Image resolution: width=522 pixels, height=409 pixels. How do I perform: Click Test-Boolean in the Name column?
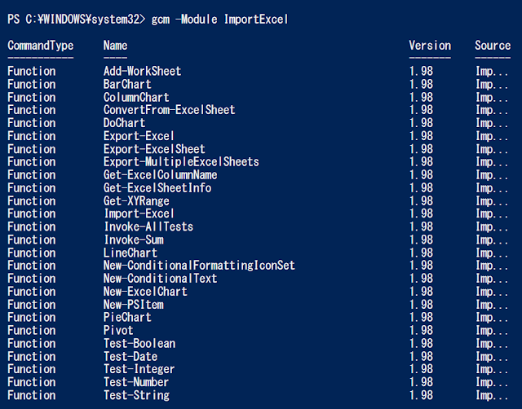pos(139,344)
